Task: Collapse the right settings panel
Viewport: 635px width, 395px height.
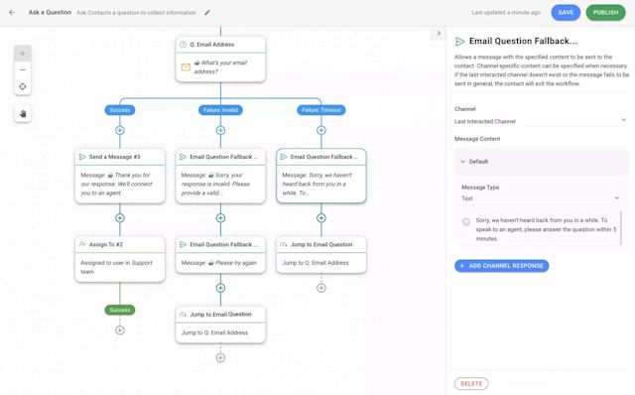Action: pos(439,33)
